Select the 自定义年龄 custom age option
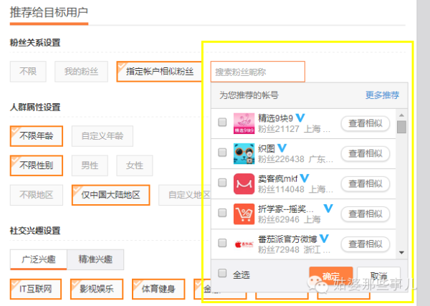430x306 pixels. (102, 135)
